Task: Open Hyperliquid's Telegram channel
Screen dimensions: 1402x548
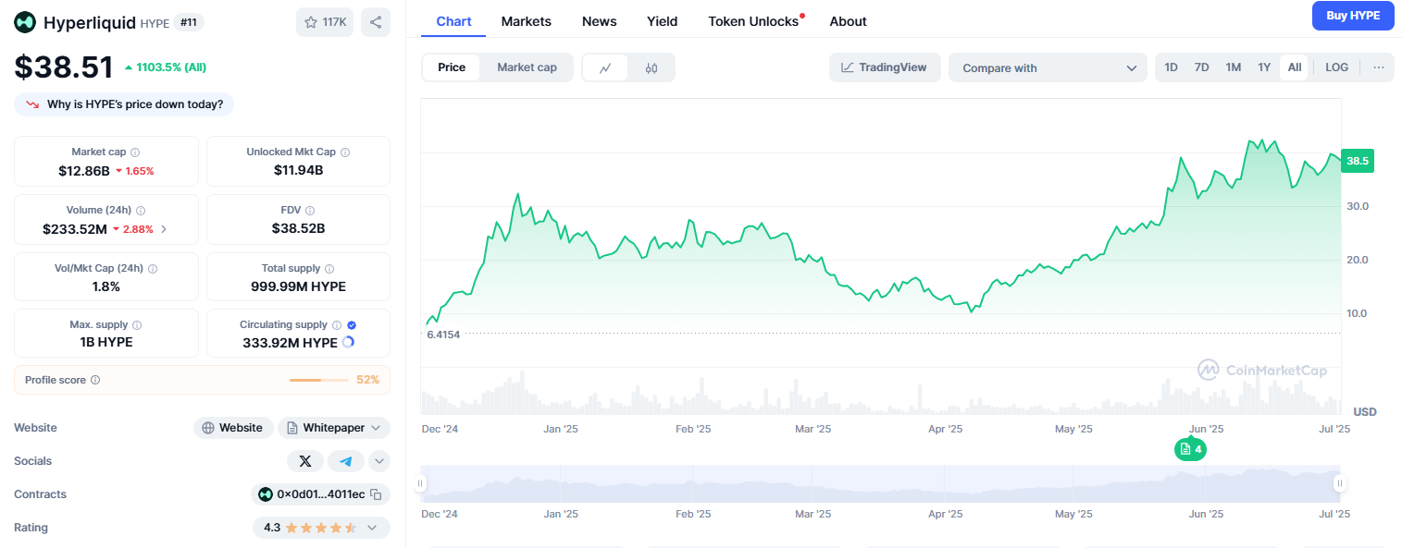Action: point(345,460)
